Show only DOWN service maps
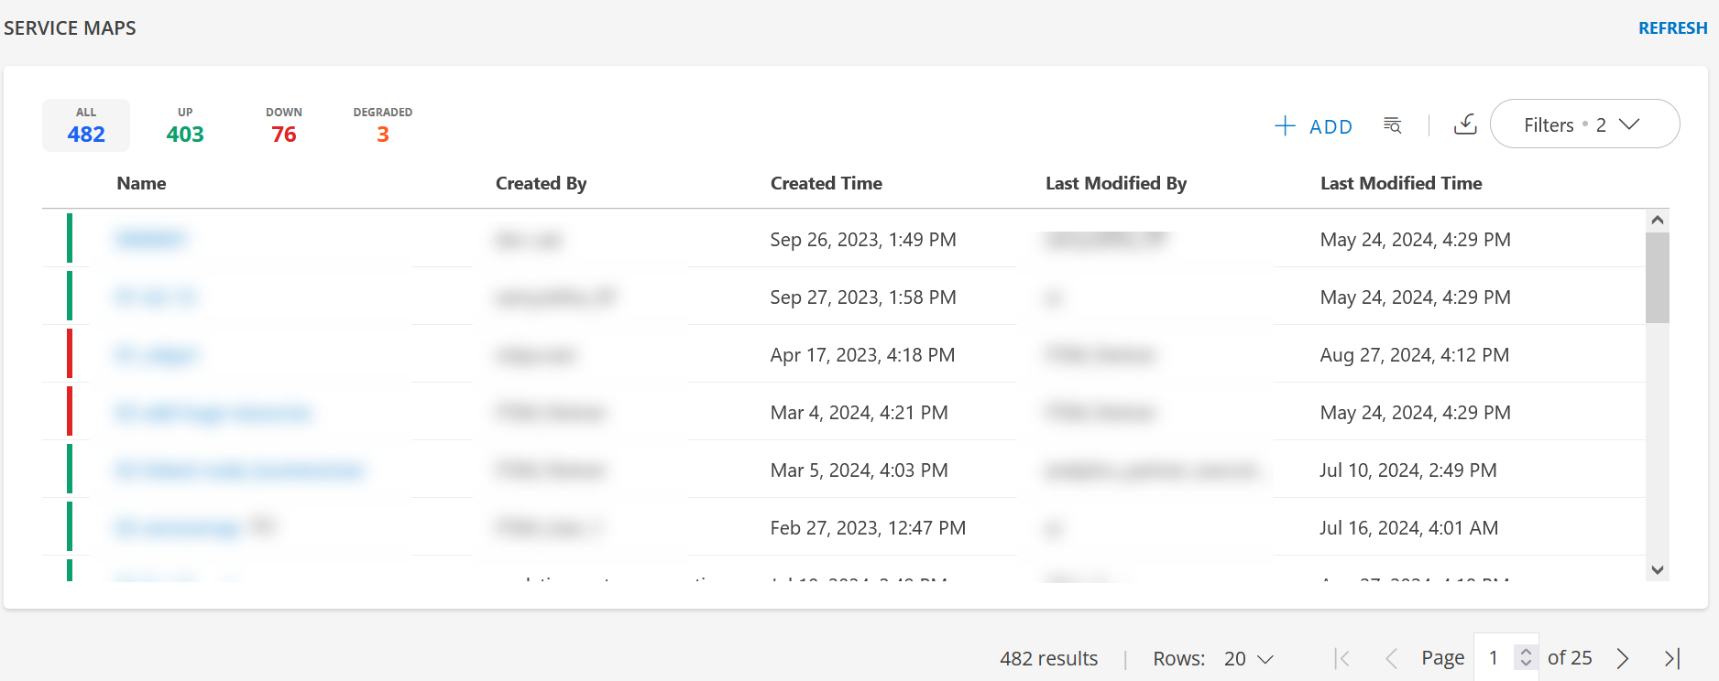Screen dimensions: 1719x681 coord(283,125)
